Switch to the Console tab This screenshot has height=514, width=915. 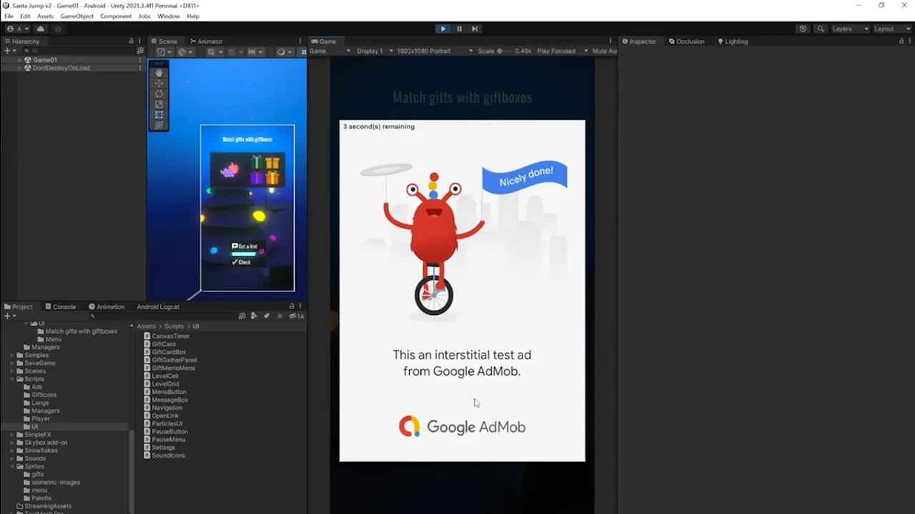(x=60, y=306)
